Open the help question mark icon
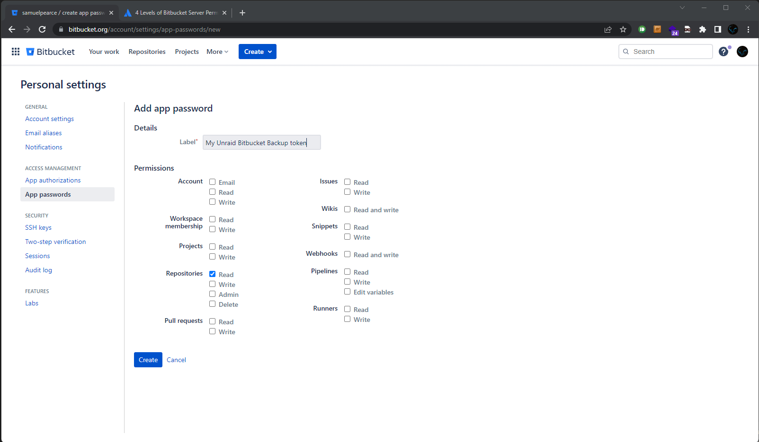 pyautogui.click(x=723, y=52)
